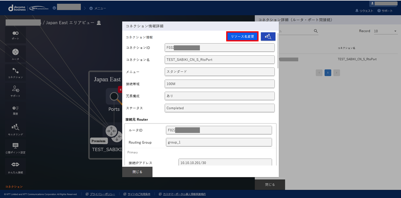Open the モニタリング sidebar icon
The height and width of the screenshot is (198, 401).
click(x=15, y=129)
